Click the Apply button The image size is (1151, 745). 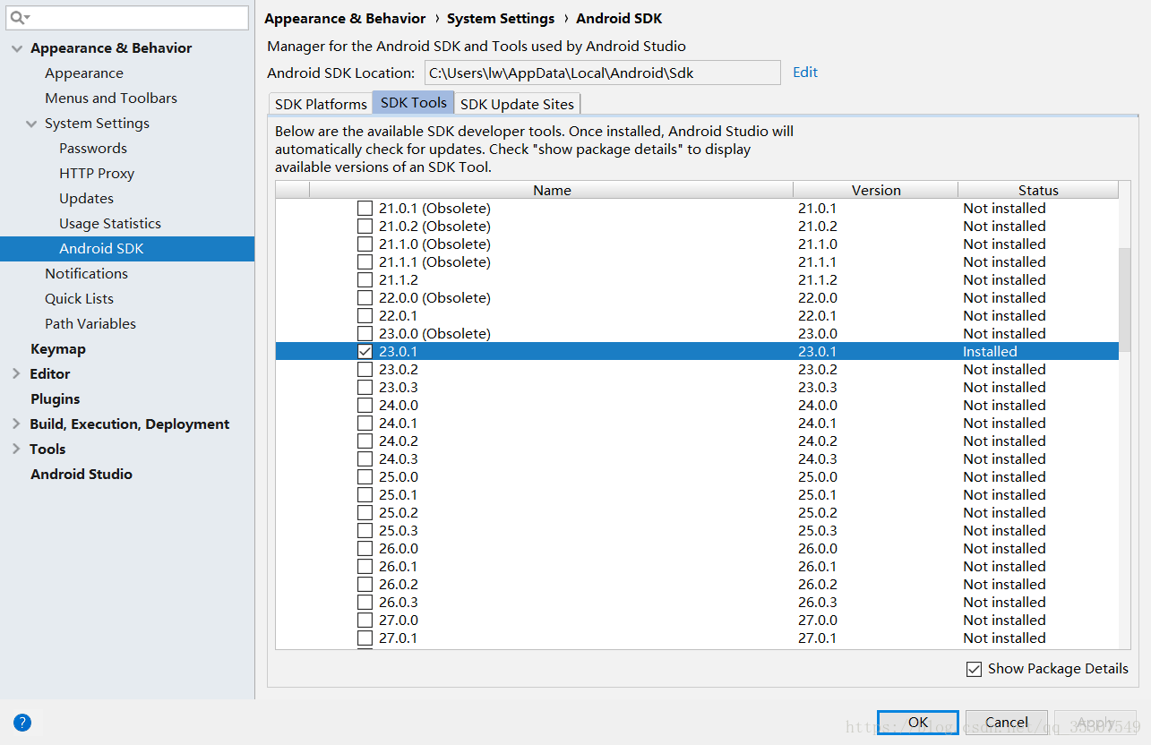pos(1095,722)
